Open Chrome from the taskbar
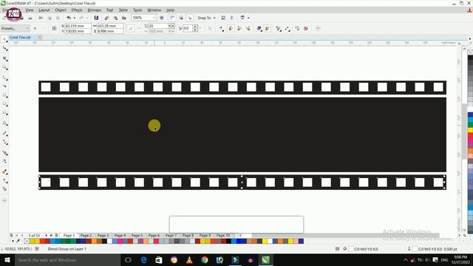The image size is (473, 266). 205,260
